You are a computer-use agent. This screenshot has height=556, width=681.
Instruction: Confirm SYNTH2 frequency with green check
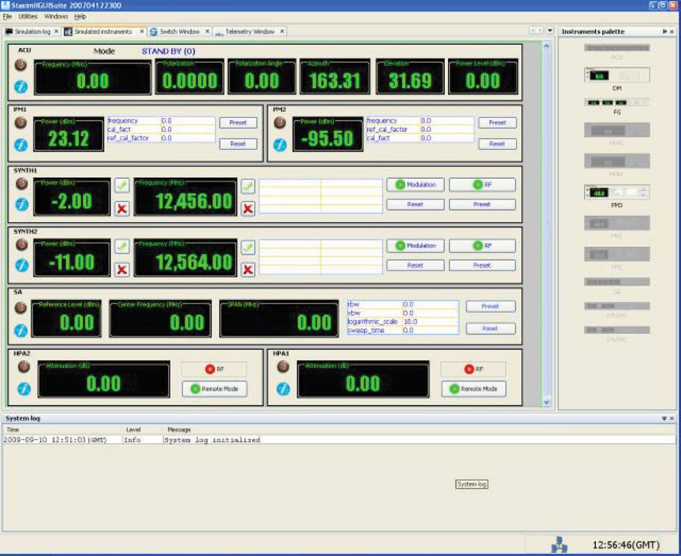[248, 248]
